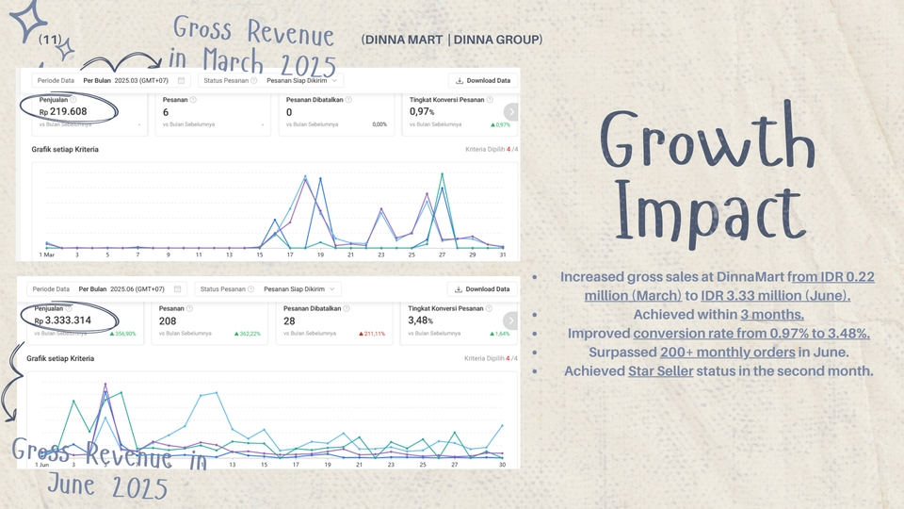Click the calendar icon in the March period picker
The image size is (904, 509).
point(181,81)
